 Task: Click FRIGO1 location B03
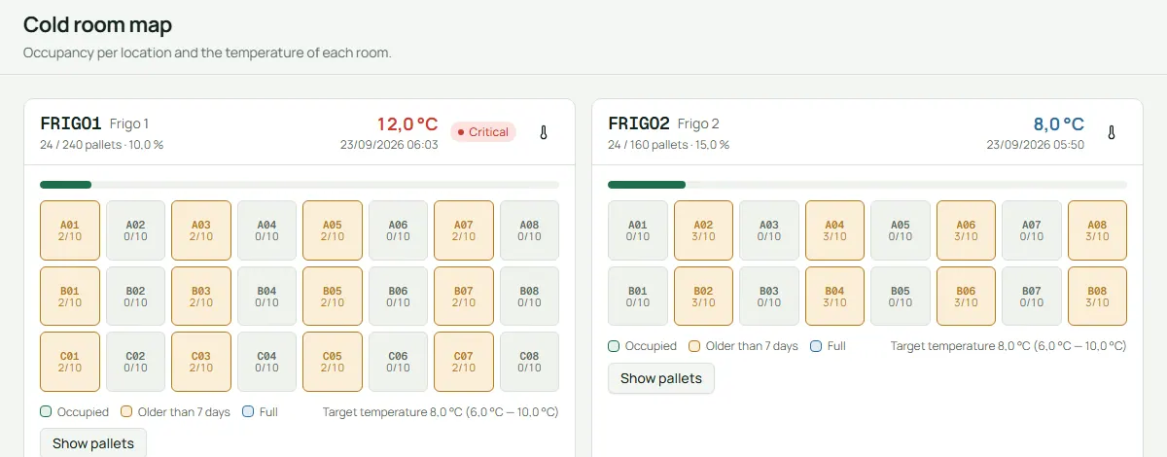coord(201,296)
